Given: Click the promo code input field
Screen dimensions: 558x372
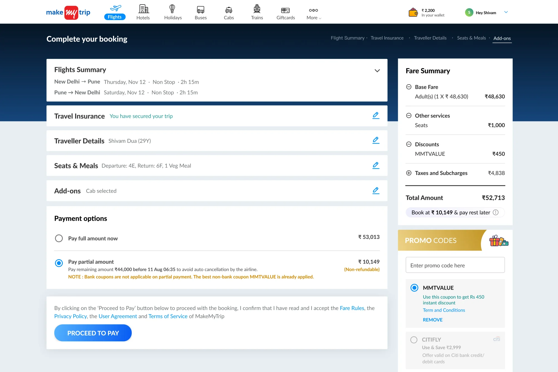Looking at the screenshot, I should pyautogui.click(x=455, y=265).
